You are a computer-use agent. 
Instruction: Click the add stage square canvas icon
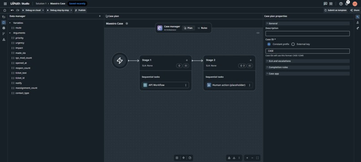[x=177, y=158]
